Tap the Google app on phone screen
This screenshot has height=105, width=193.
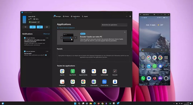149,58
